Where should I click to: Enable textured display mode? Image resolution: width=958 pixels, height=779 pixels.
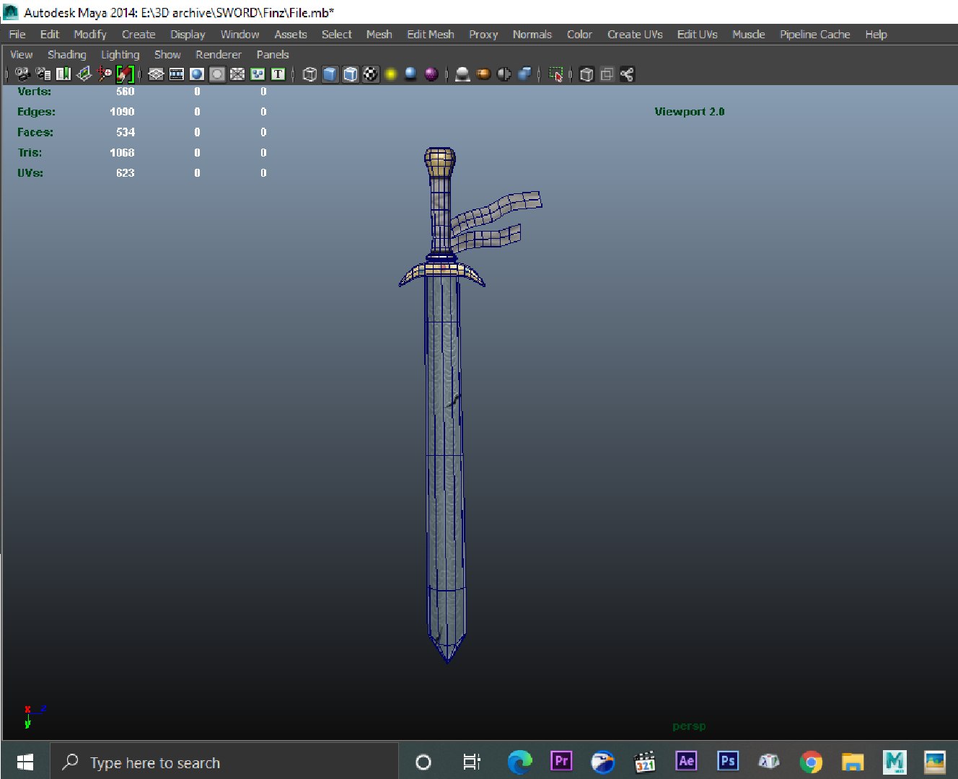coord(370,74)
